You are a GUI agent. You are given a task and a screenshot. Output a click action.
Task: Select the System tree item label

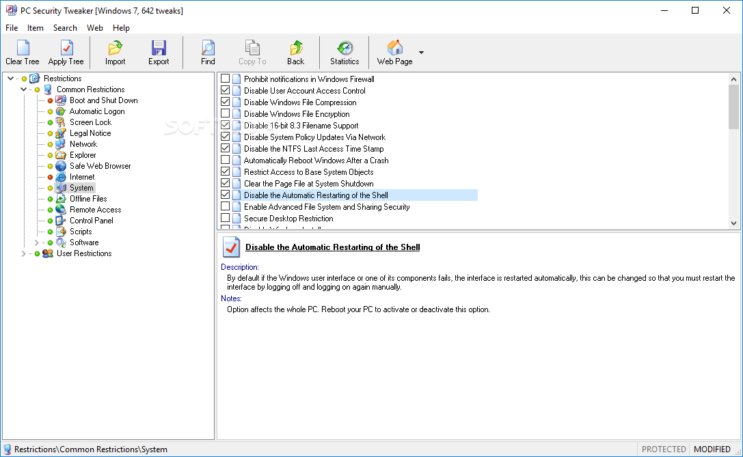click(x=81, y=188)
